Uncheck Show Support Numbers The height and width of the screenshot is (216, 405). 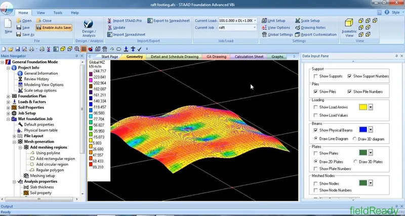point(349,76)
